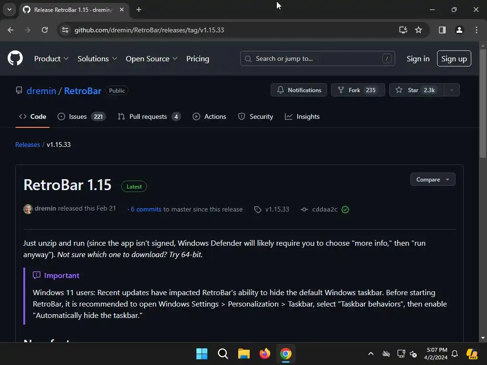Open the Pricing page
This screenshot has height=365, width=487.
tap(197, 58)
